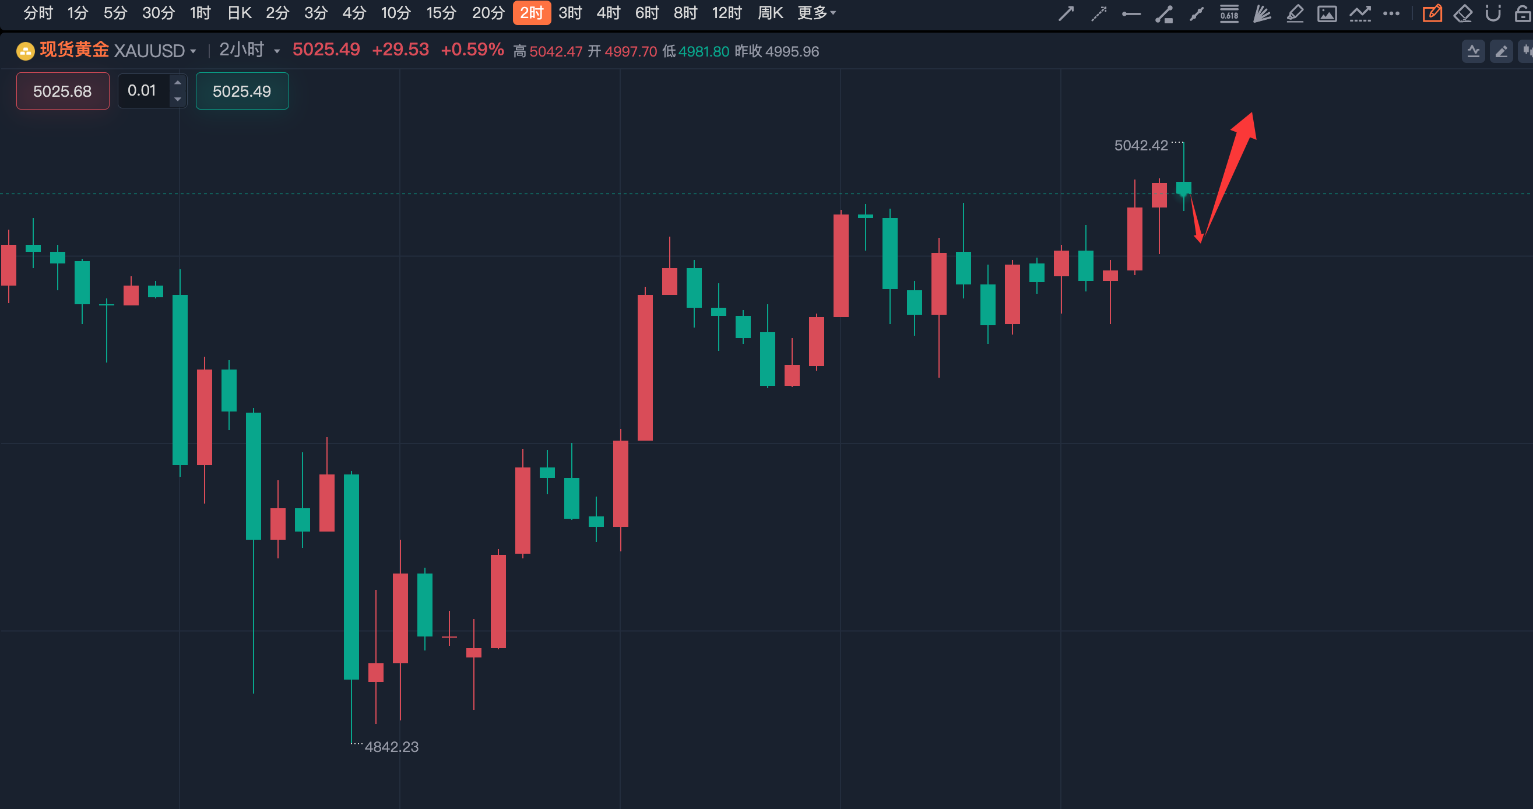
Task: Switch to the 4时 timeframe tab
Action: coord(608,12)
